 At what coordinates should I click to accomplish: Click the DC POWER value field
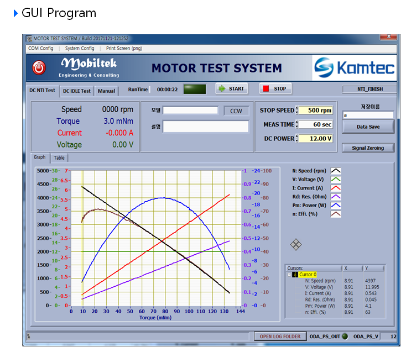coord(316,139)
